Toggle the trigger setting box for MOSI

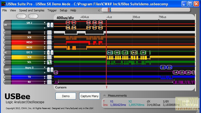(49, 47)
